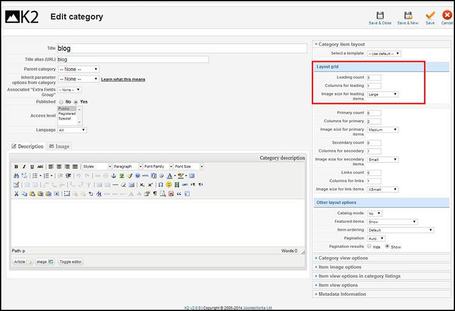Screen dimensions: 455x311
Task: Open the Parent category dropdown
Action: coord(78,69)
